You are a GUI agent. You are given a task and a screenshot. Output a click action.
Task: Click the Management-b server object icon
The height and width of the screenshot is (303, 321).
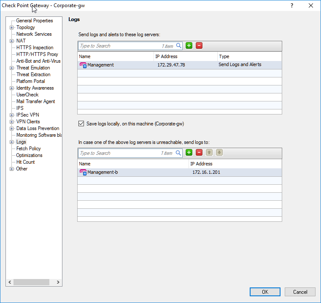coord(83,172)
